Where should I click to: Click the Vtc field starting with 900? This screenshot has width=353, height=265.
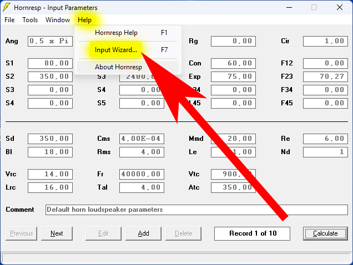tap(233, 174)
